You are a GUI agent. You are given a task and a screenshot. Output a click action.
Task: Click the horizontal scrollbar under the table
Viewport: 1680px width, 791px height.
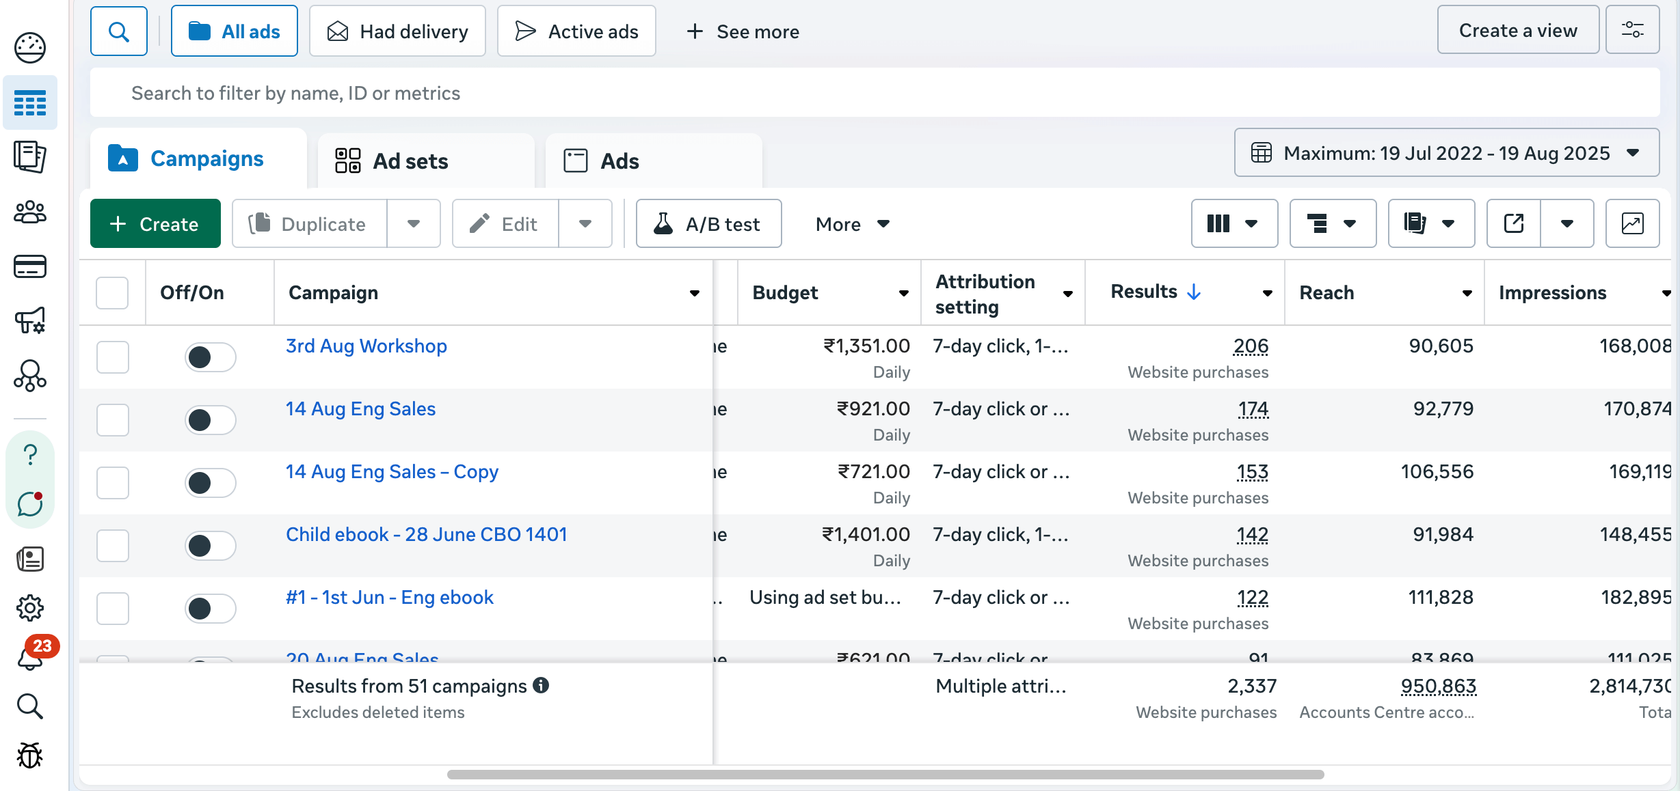pos(885,775)
